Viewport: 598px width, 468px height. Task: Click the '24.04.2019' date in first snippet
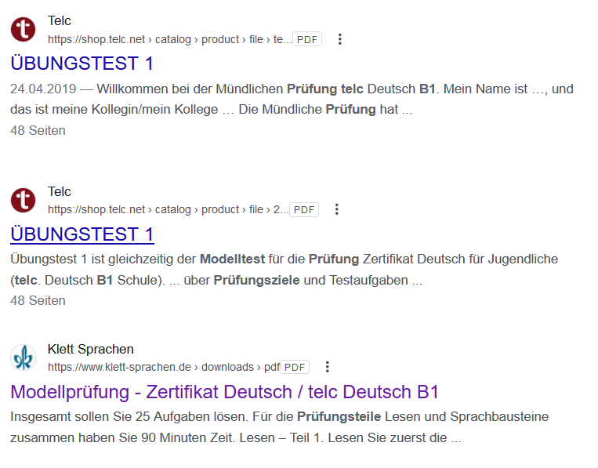coord(43,89)
